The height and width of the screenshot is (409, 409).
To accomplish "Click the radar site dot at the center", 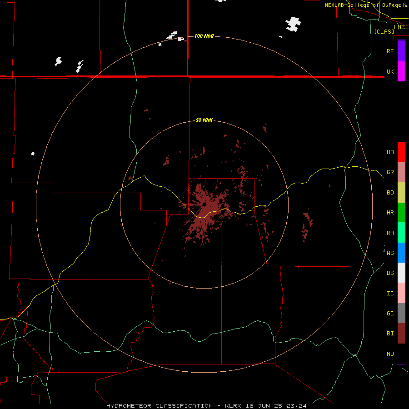I will (204, 204).
